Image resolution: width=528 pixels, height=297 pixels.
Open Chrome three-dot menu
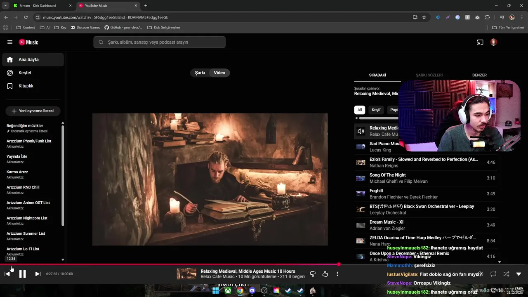pyautogui.click(x=522, y=17)
